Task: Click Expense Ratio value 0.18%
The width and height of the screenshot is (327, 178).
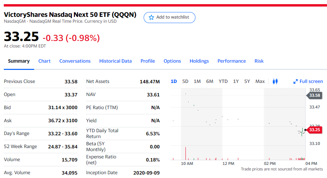Action: [153, 160]
